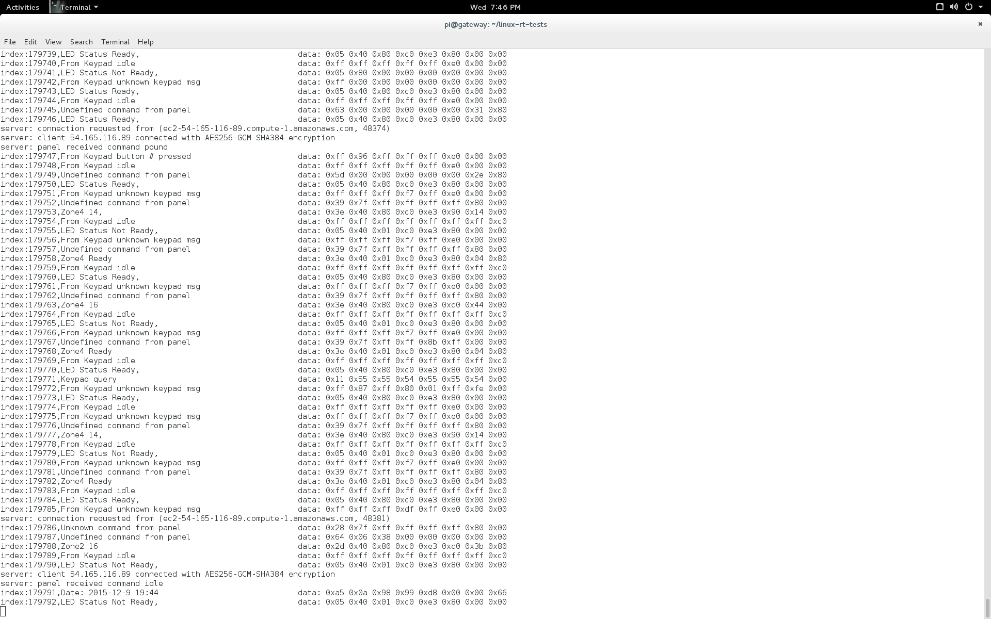
Task: Click line index:179785 unknown keypad msg
Action: click(253, 509)
